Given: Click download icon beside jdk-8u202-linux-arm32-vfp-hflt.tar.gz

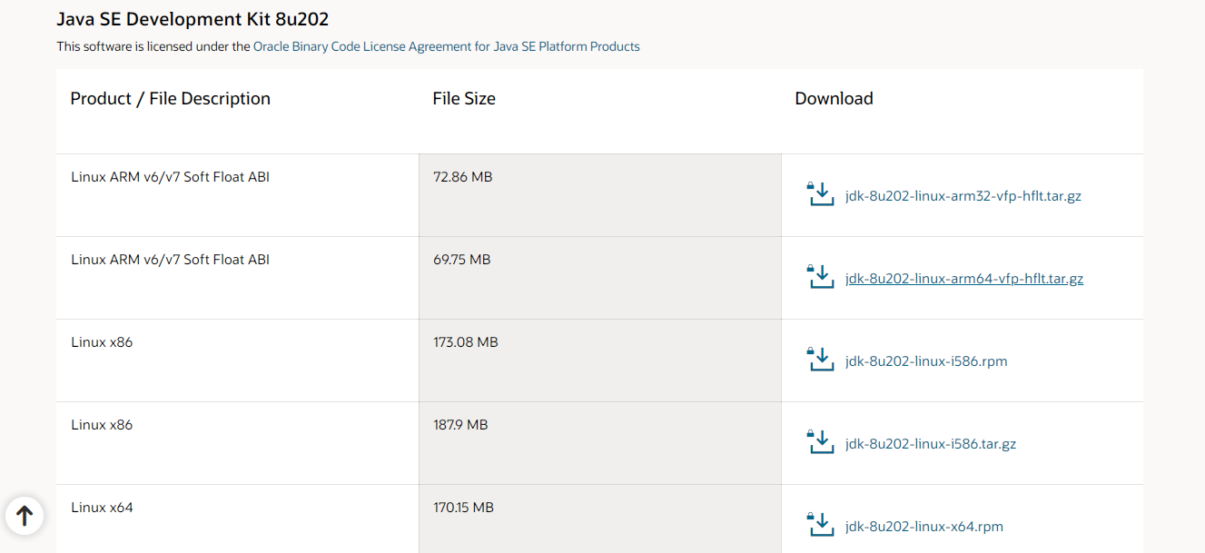Looking at the screenshot, I should pos(820,194).
